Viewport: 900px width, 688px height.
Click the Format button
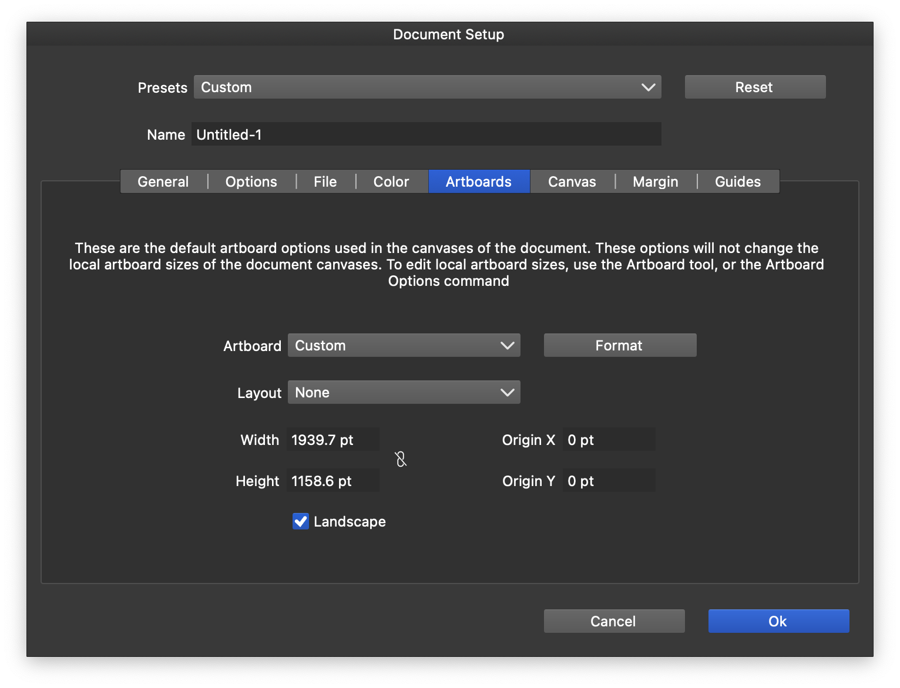[620, 346]
